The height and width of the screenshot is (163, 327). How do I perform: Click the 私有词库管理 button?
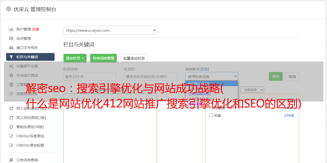point(103,58)
